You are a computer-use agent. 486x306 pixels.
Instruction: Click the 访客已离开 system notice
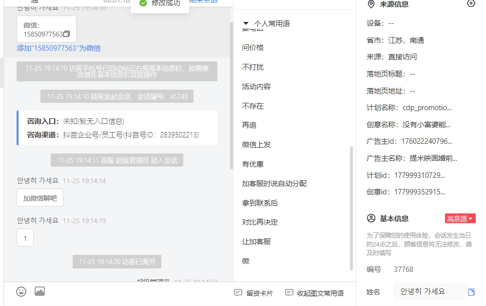click(117, 262)
